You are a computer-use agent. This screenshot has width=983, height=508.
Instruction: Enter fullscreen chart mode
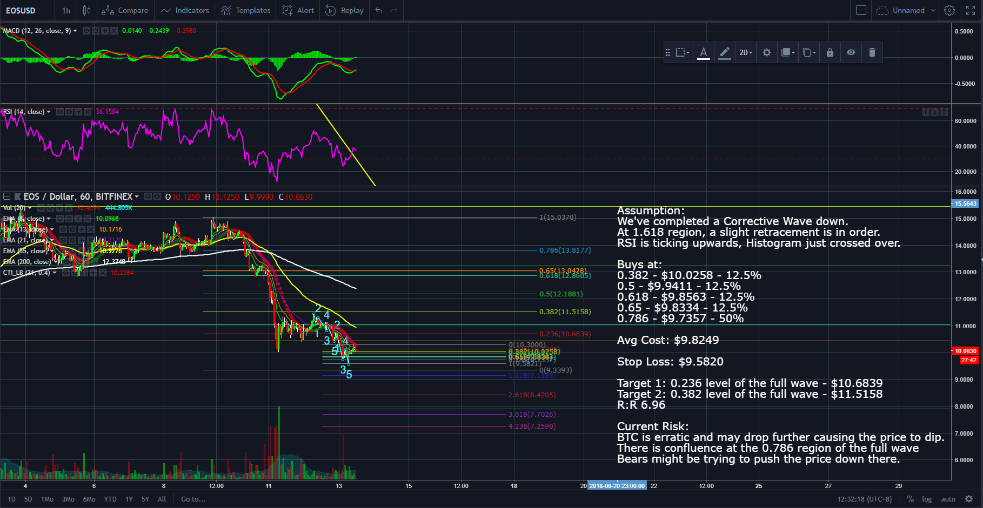(971, 10)
